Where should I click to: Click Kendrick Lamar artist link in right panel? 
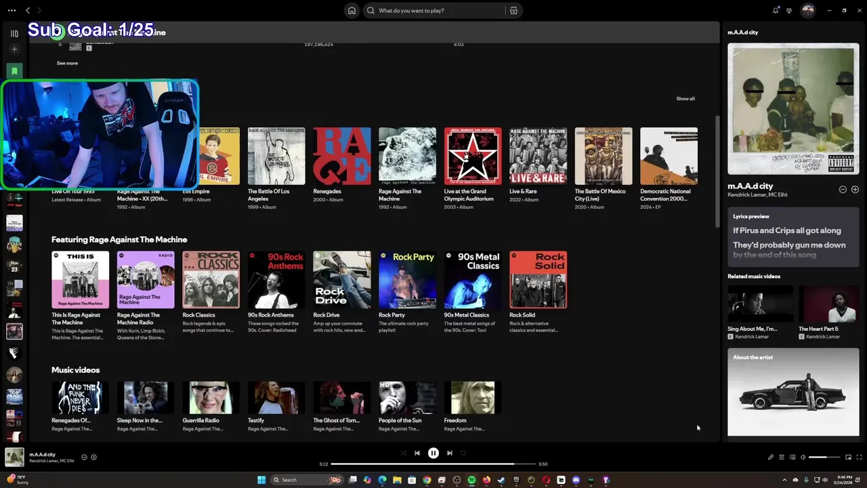(x=746, y=195)
